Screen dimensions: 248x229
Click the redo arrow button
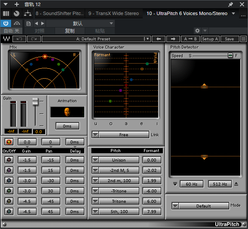34,39
